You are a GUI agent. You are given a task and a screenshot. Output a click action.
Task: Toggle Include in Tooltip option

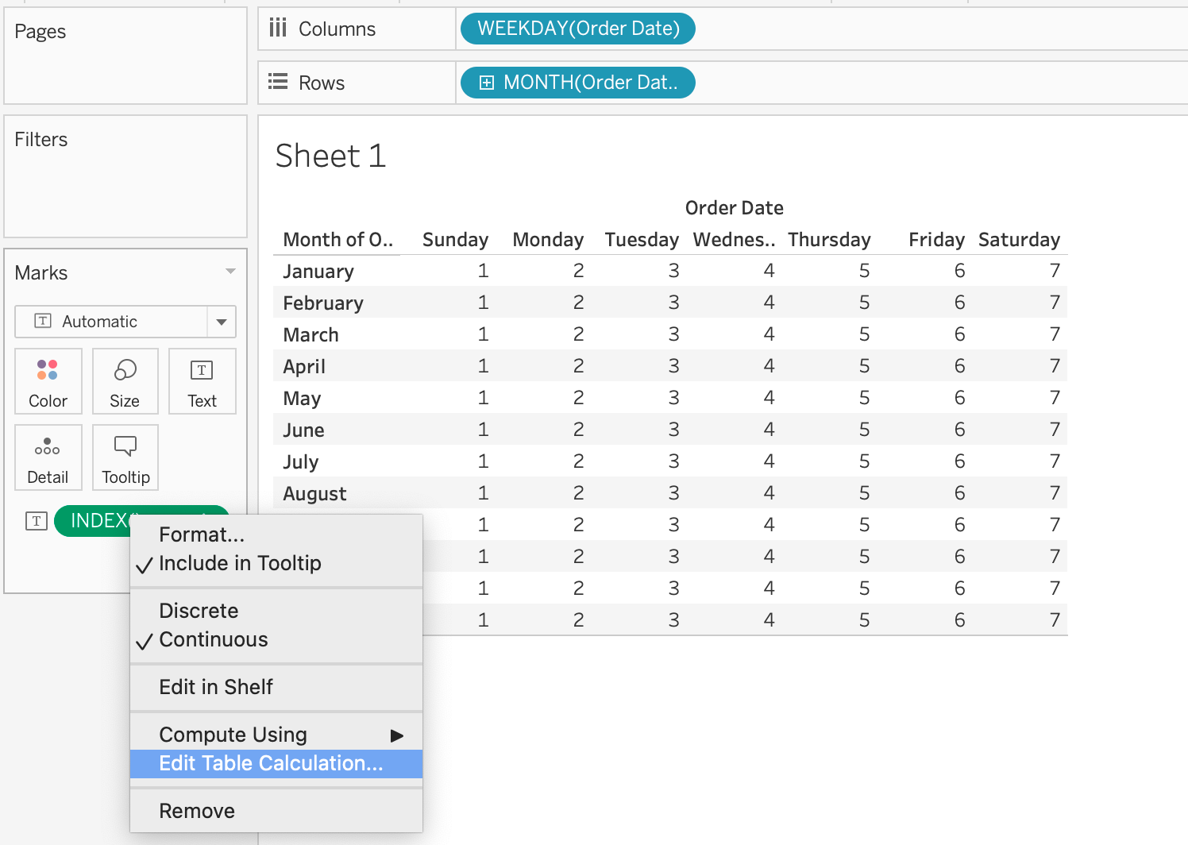[x=240, y=563]
